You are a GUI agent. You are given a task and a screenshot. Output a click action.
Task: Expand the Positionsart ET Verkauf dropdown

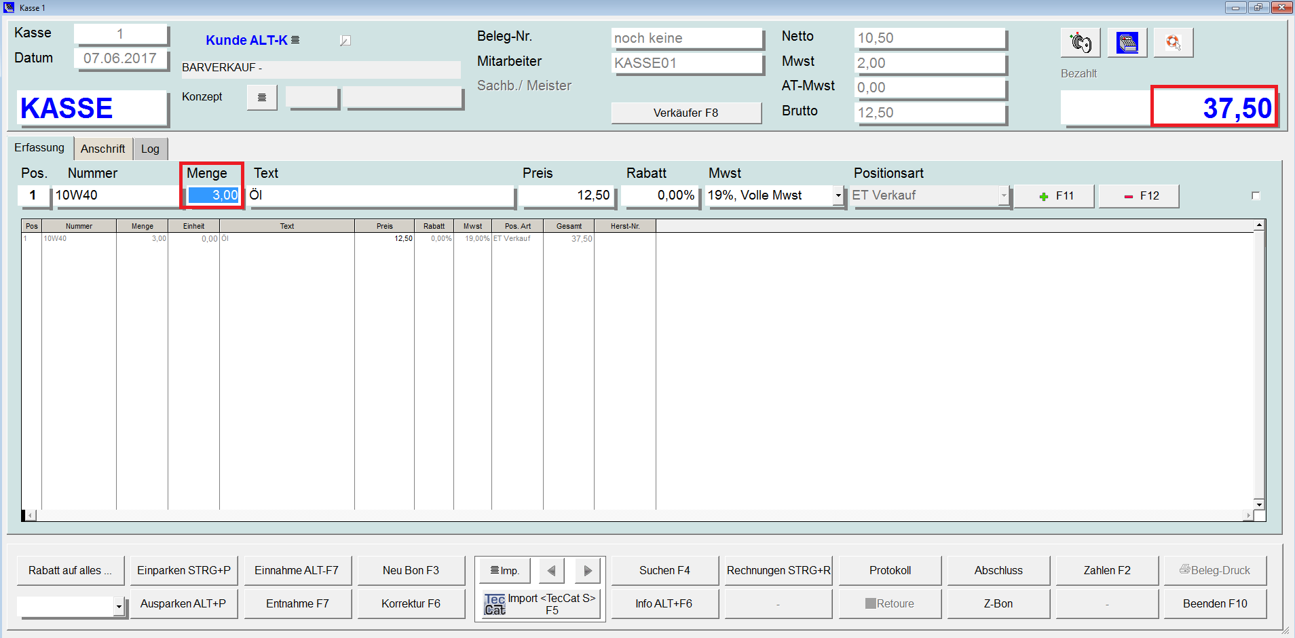(1004, 195)
